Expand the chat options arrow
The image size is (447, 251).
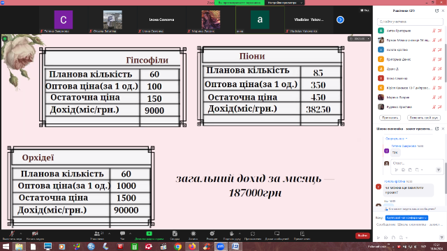tap(131, 234)
